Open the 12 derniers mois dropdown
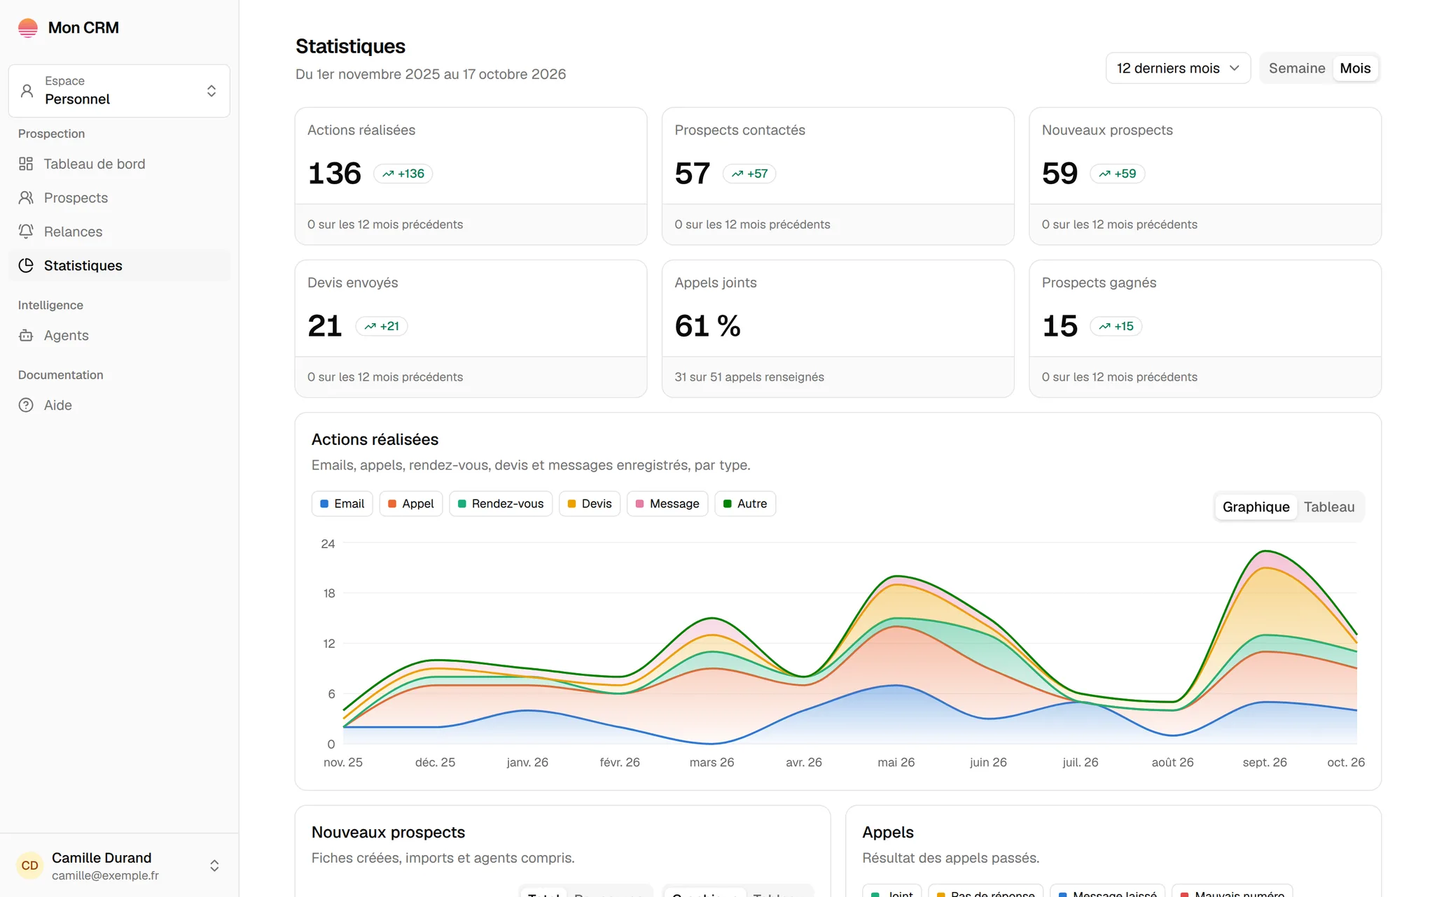 (1178, 69)
